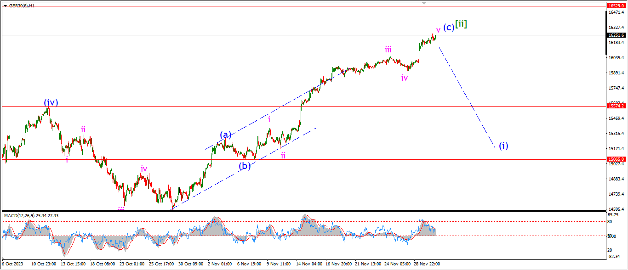Select the red 16529.0 price tag

(616, 6)
